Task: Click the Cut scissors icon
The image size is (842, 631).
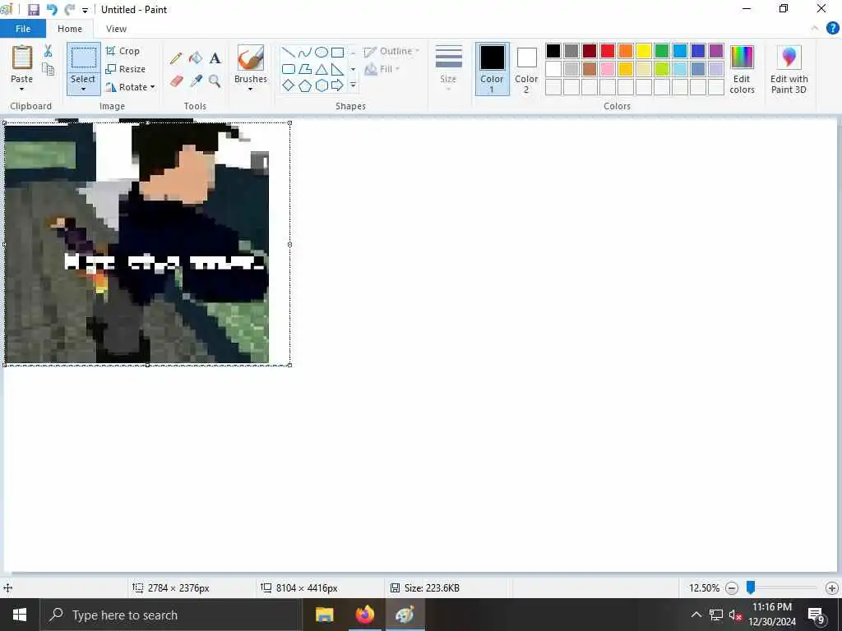Action: click(x=48, y=51)
